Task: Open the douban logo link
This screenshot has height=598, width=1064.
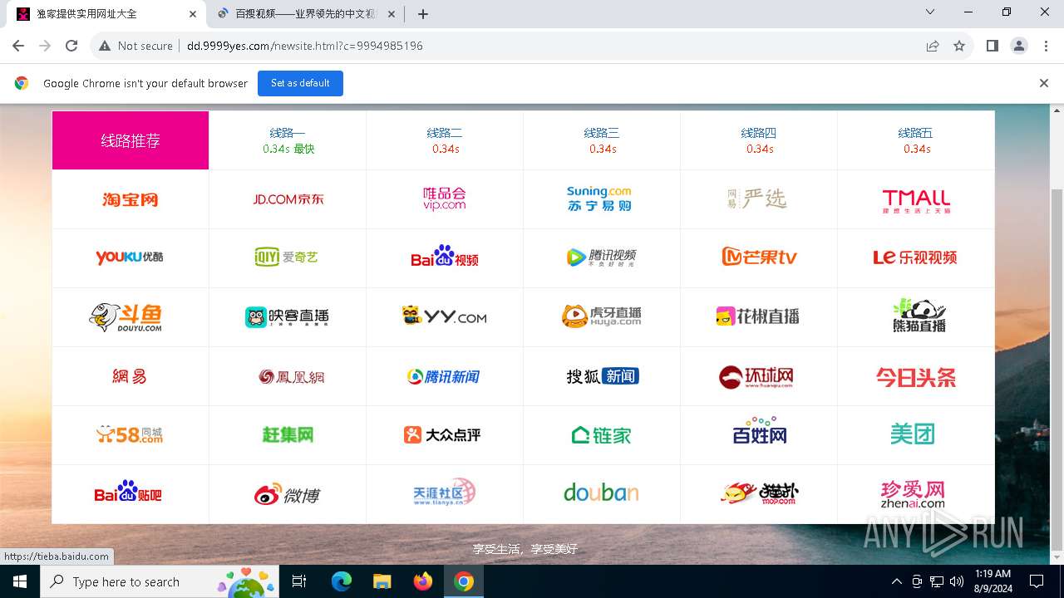Action: click(602, 493)
